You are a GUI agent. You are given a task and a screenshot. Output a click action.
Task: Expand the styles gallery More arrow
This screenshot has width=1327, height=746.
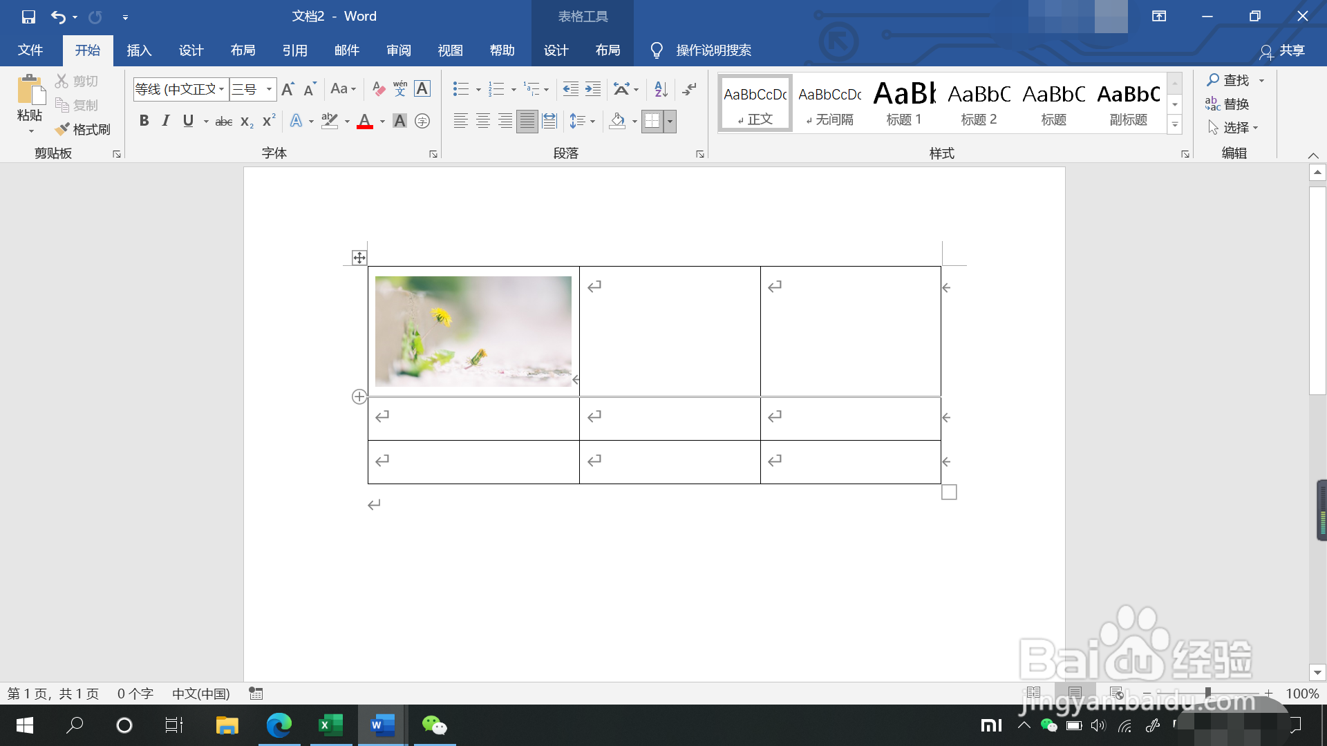[1175, 125]
